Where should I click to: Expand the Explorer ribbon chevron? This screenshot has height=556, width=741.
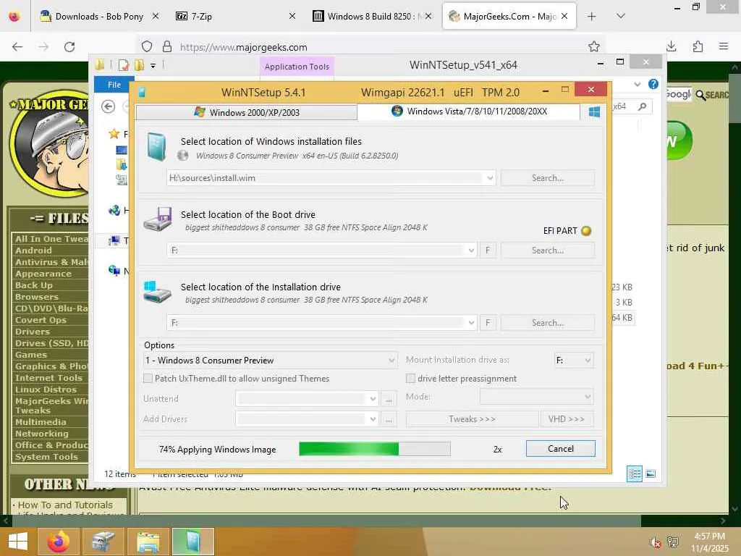click(x=638, y=84)
